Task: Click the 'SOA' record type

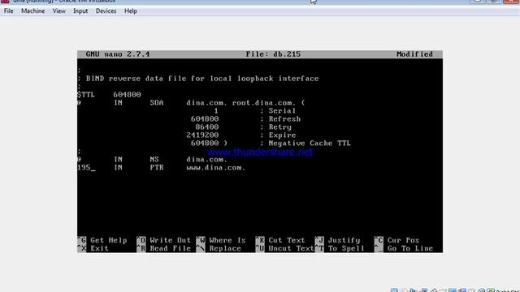Action: (157, 103)
